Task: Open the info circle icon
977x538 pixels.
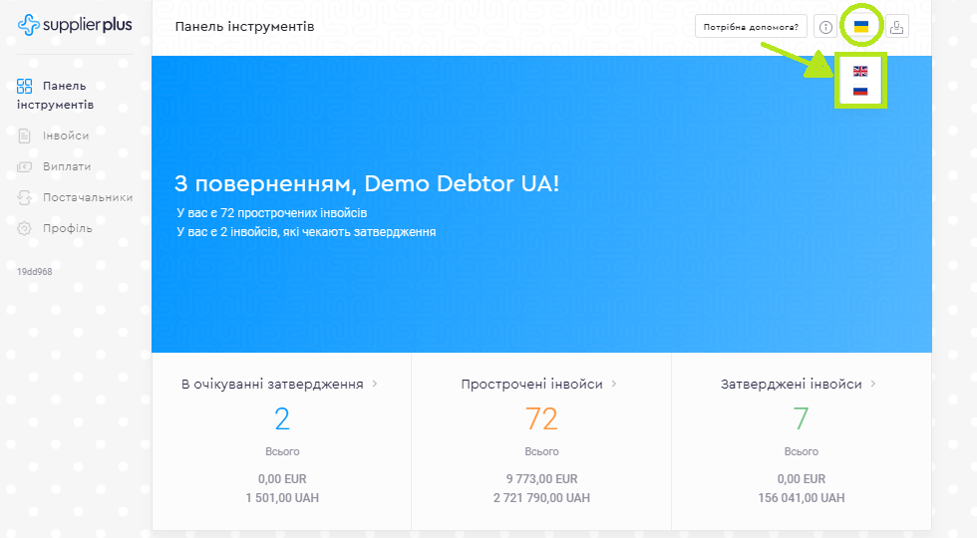Action: tap(825, 27)
